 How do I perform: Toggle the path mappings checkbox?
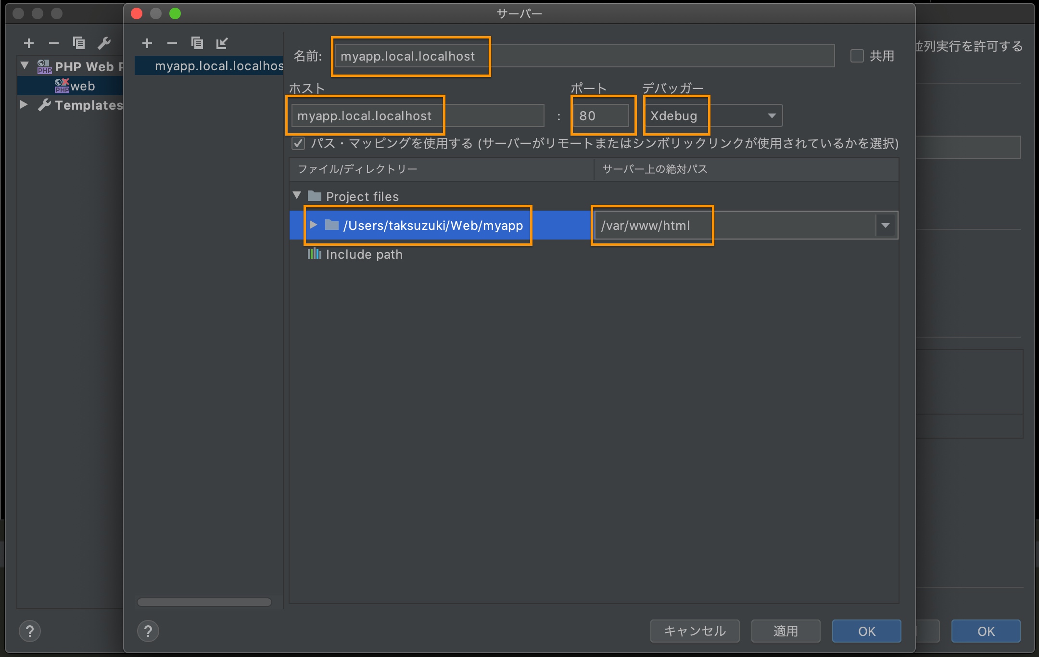[298, 143]
